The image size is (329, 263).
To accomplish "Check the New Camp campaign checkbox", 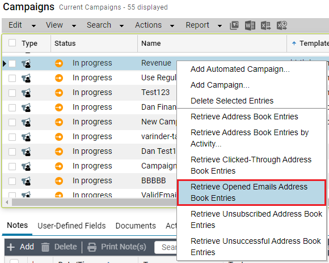I will coord(12,122).
